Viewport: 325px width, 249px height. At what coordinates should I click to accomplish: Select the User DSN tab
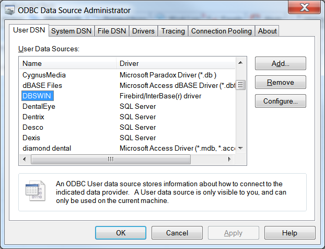point(29,30)
